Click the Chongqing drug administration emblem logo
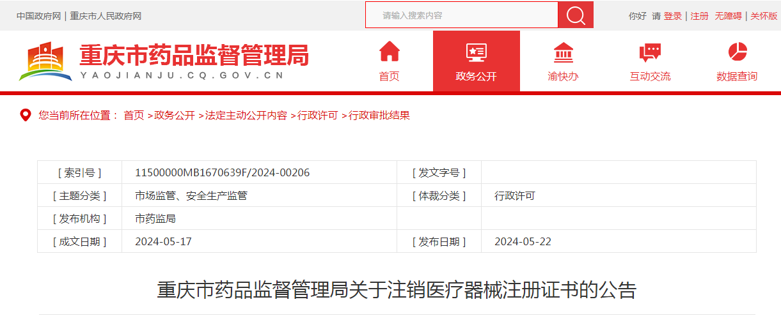This screenshot has width=781, height=318. (45, 61)
